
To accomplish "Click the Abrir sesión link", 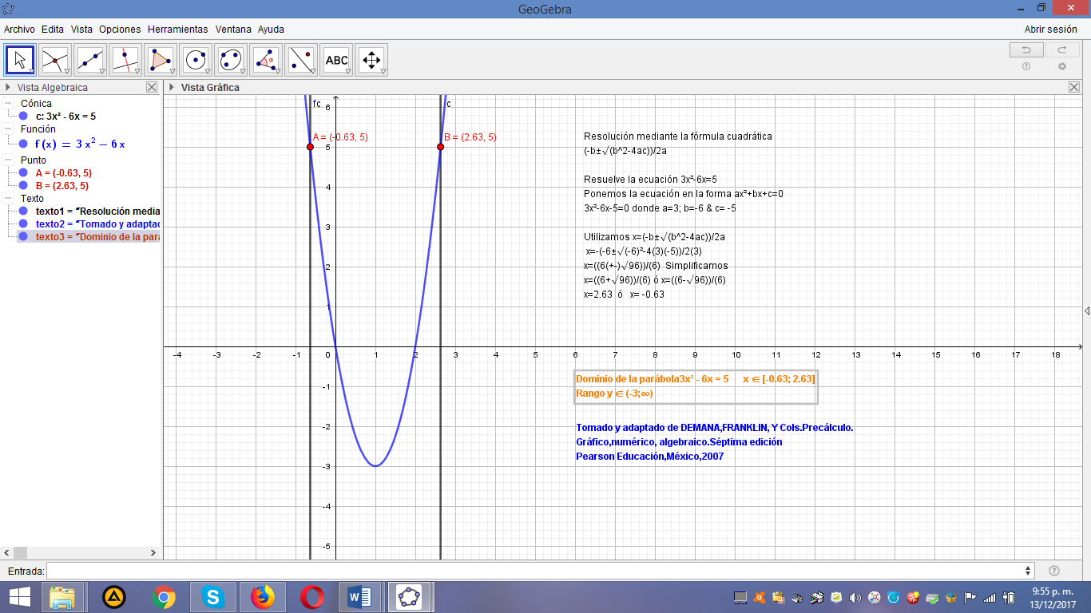I will tap(1050, 28).
